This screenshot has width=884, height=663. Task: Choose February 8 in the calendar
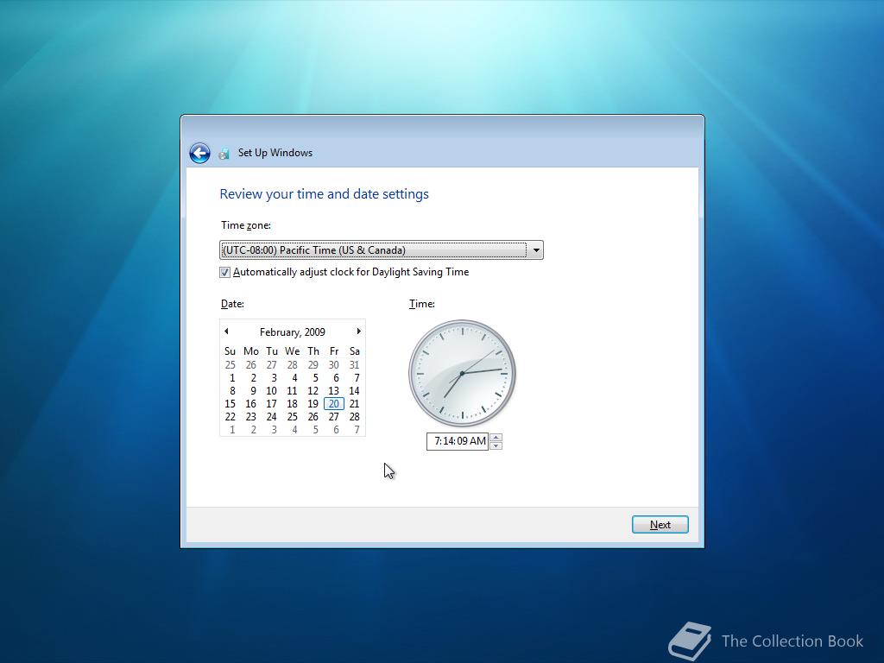[232, 391]
